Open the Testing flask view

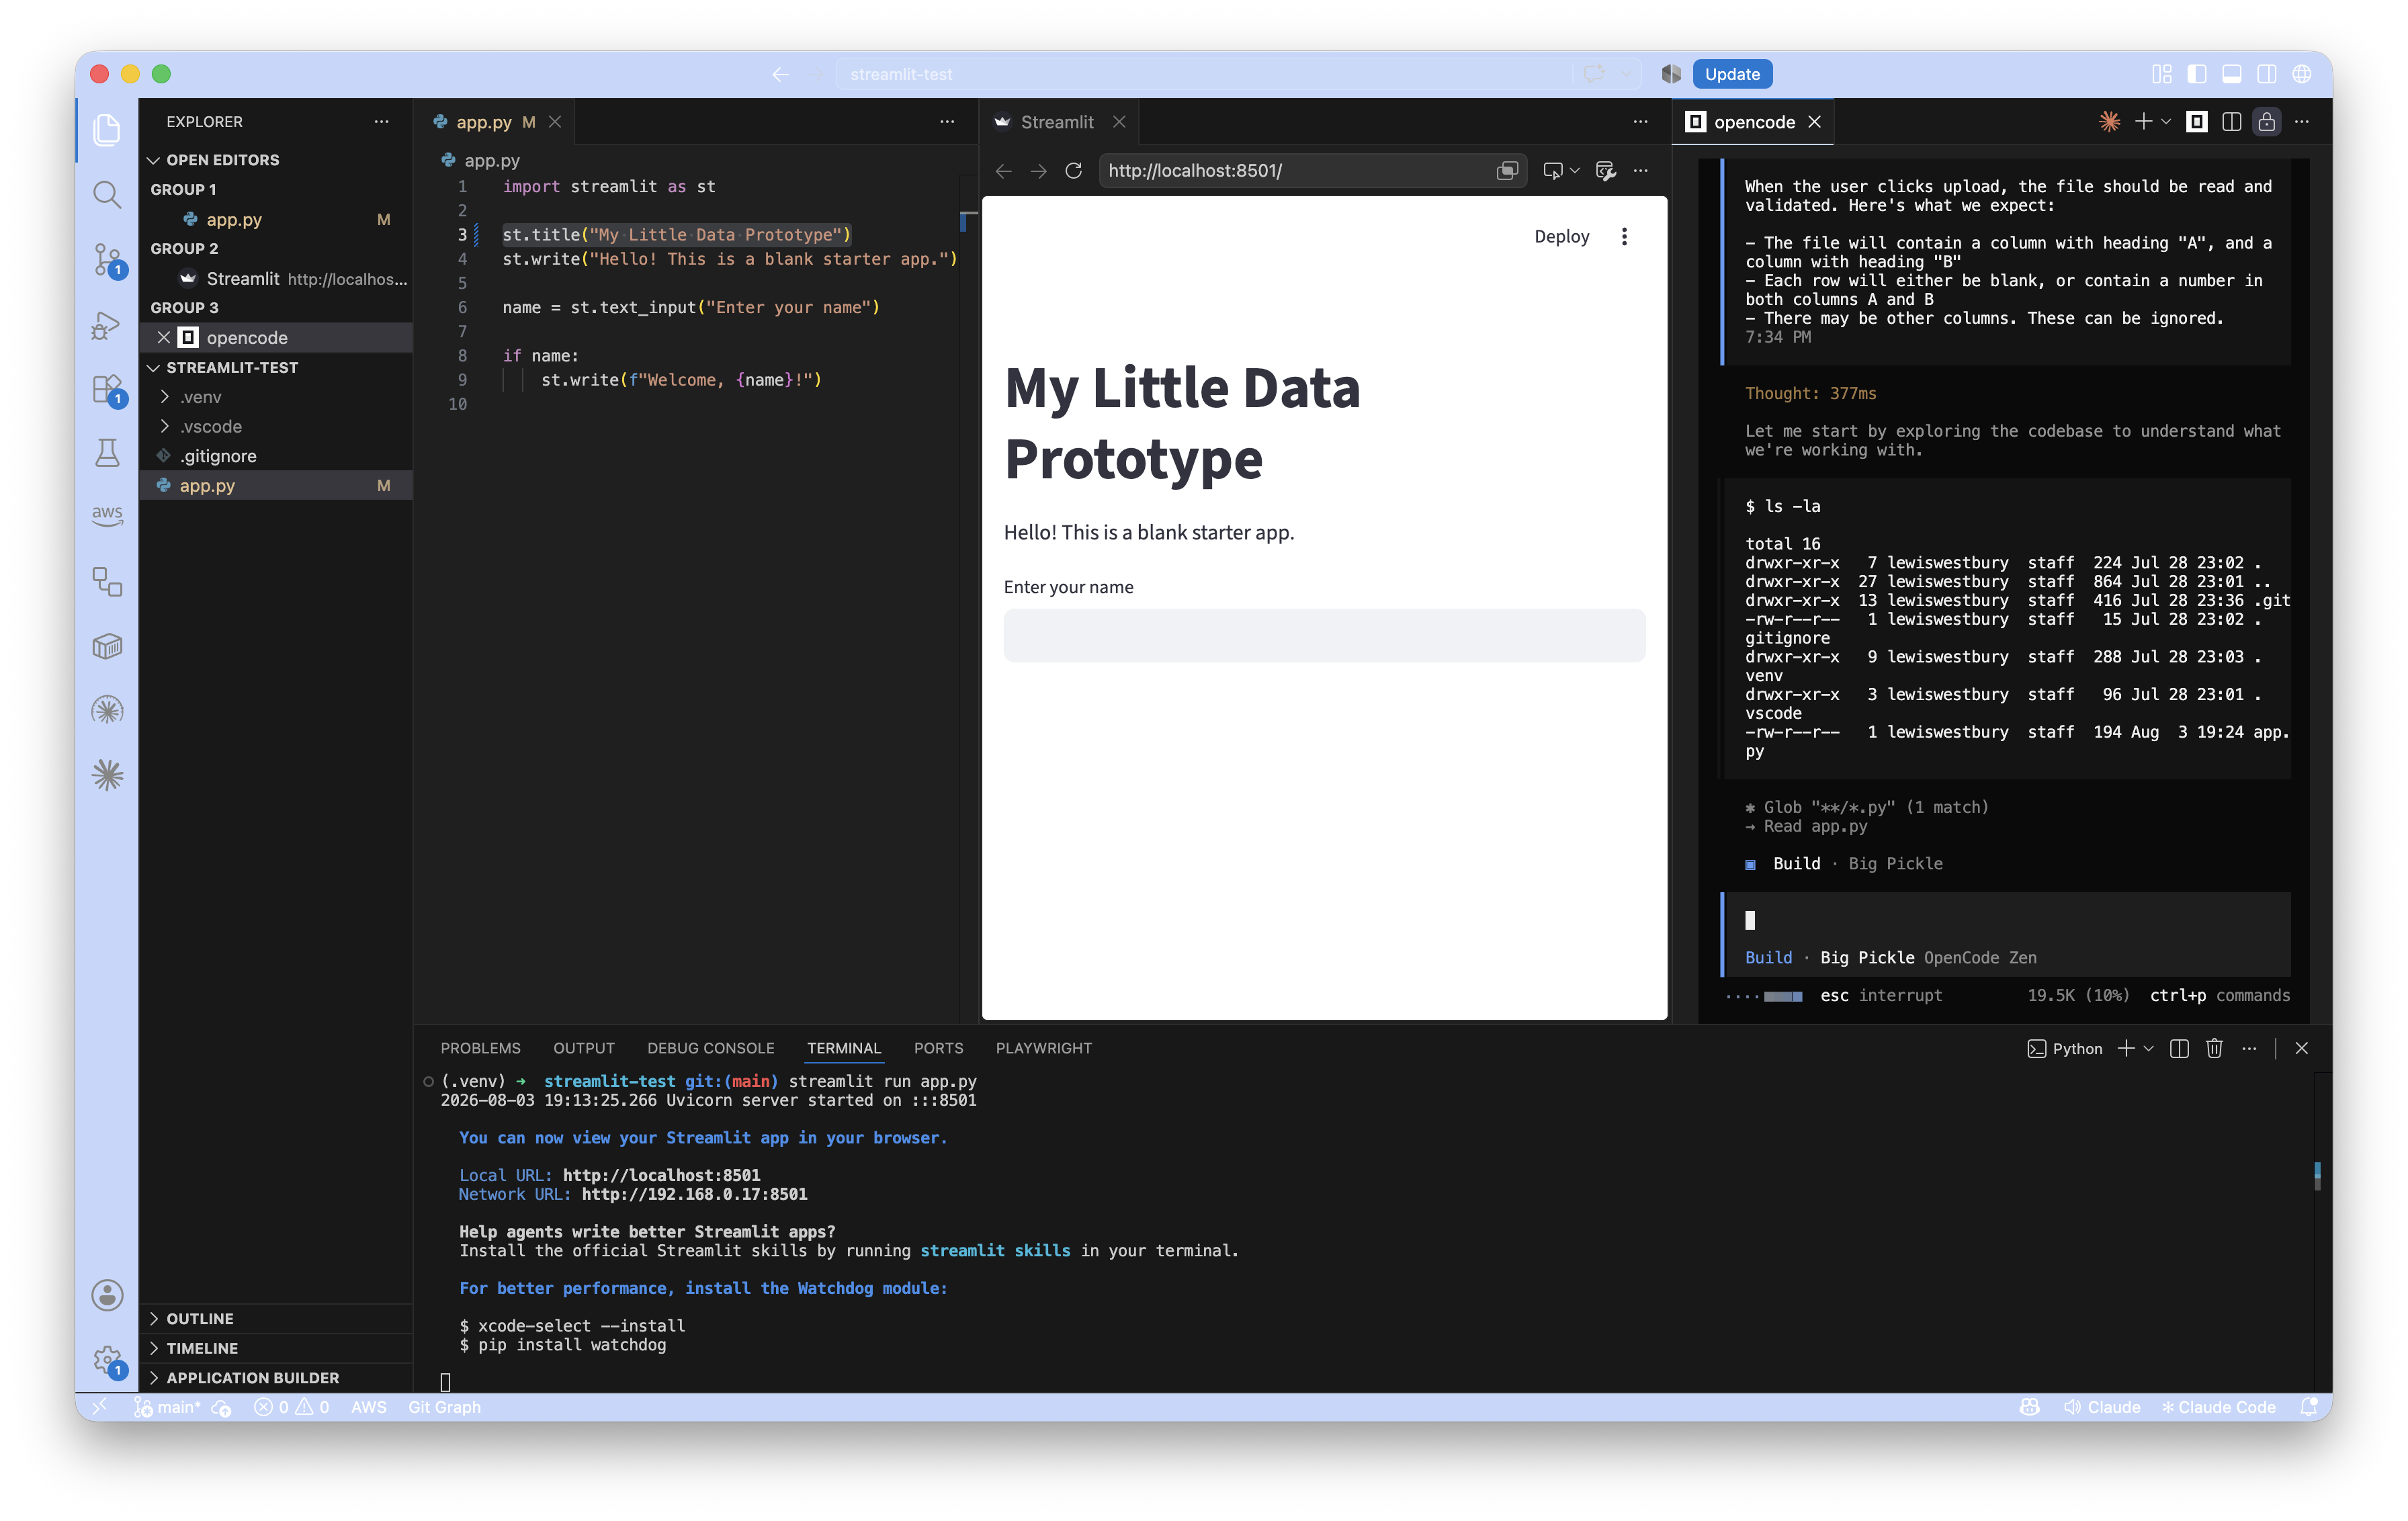[107, 453]
